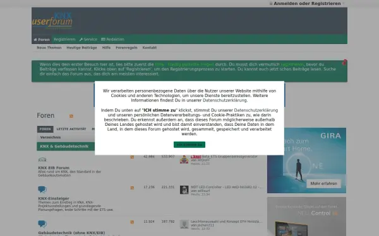Screen dimensions: 379x236
Task: Click RSS icon in KNX-Einsteiger row
Action: click(x=132, y=188)
